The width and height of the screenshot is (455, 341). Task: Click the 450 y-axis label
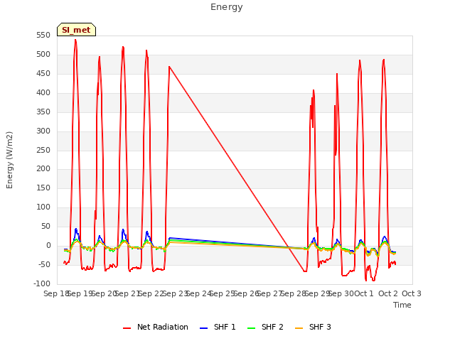(x=43, y=73)
